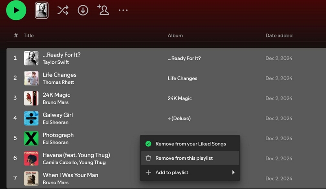This screenshot has width=326, height=189.
Task: Click the Havana album artwork
Action: pos(31,158)
